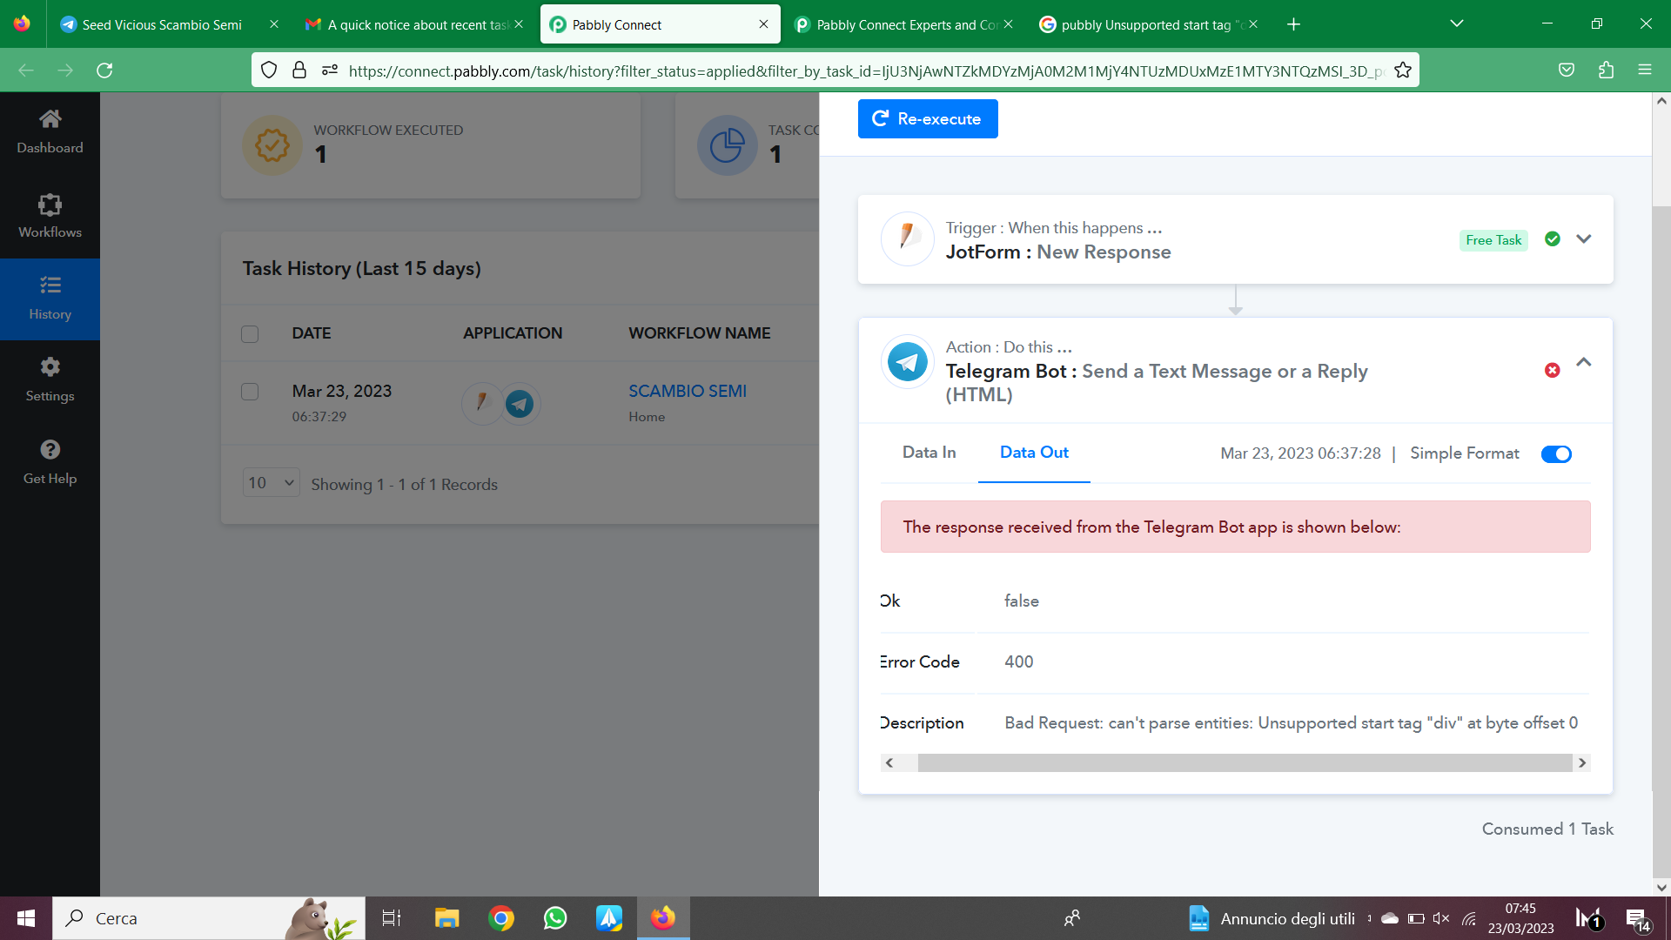Click the horizontal scrollbar in response panel
Image resolution: width=1671 pixels, height=940 pixels.
pos(1245,763)
